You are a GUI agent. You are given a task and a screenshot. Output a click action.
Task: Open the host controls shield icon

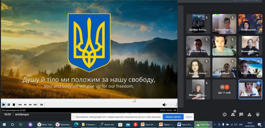click(258, 115)
